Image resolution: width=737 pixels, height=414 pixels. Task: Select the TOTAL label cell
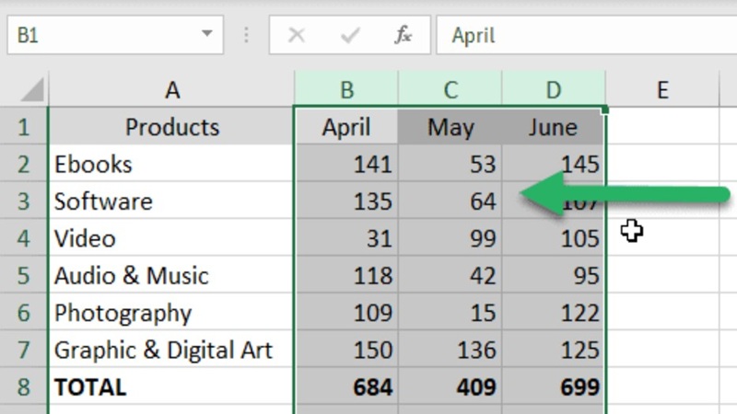(x=171, y=386)
